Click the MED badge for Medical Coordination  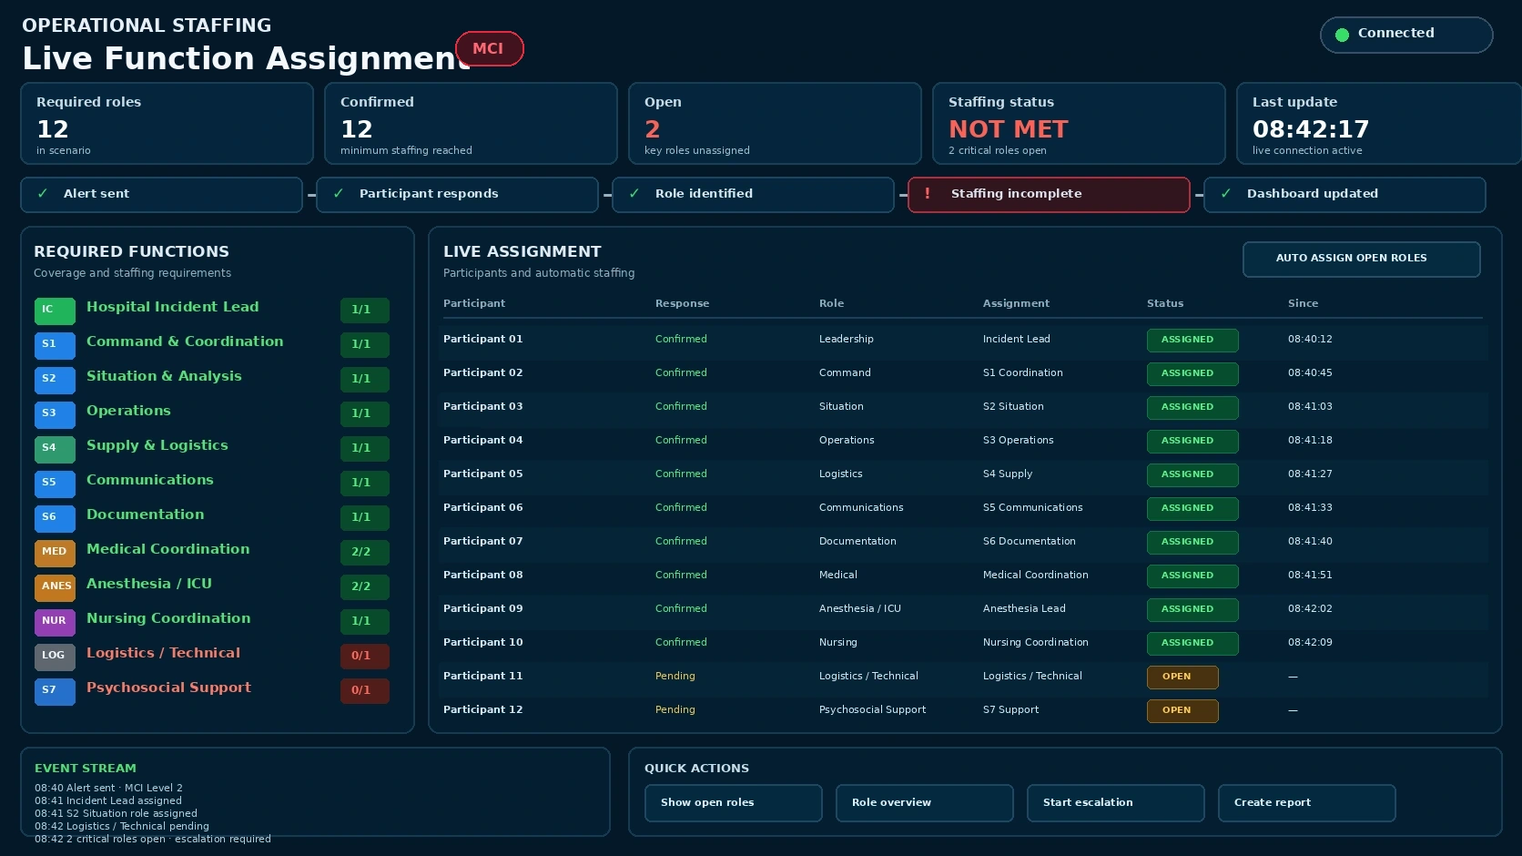click(55, 553)
